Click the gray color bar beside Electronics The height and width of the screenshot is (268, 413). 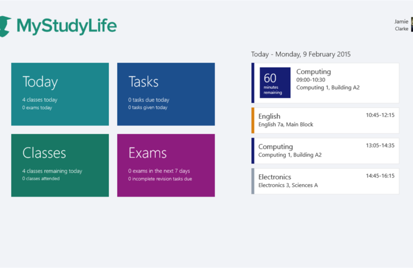[x=253, y=181]
